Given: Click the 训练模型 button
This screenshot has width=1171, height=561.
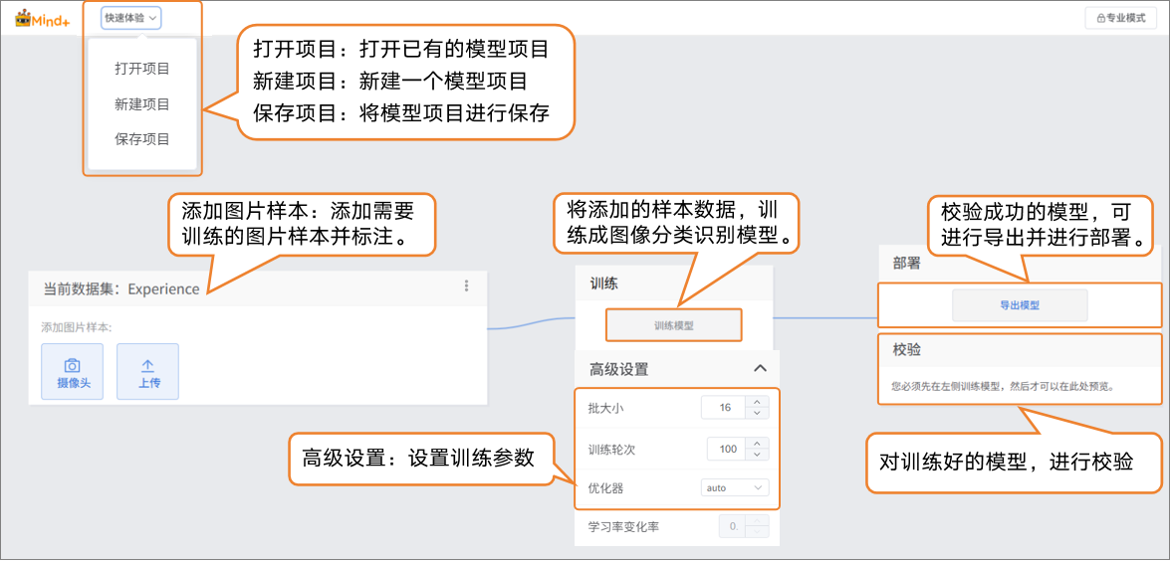Looking at the screenshot, I should 674,325.
